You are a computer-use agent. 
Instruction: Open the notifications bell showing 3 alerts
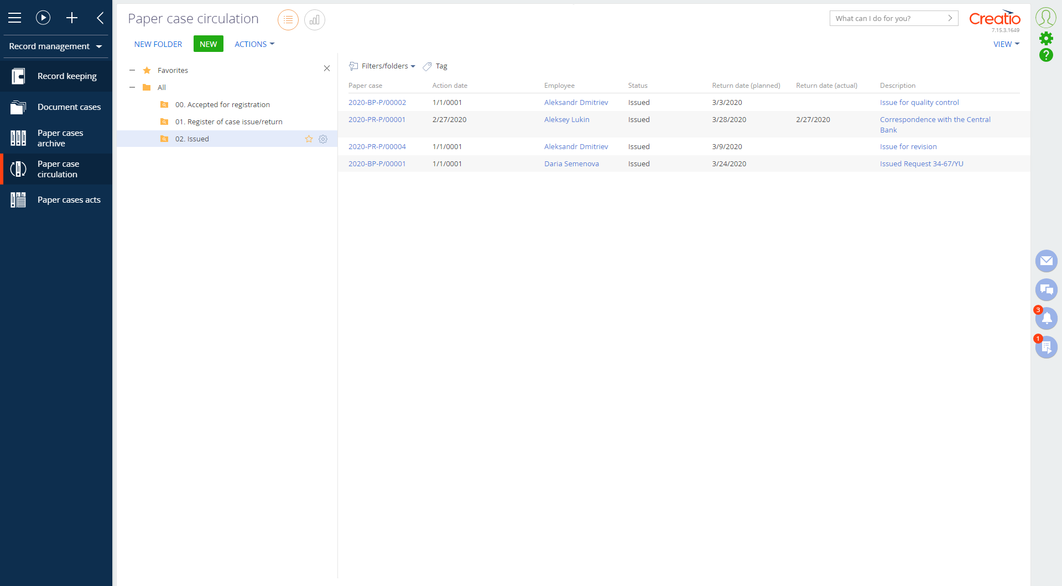click(1046, 318)
